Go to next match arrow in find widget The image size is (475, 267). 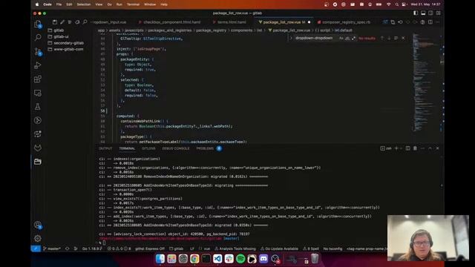[389, 38]
